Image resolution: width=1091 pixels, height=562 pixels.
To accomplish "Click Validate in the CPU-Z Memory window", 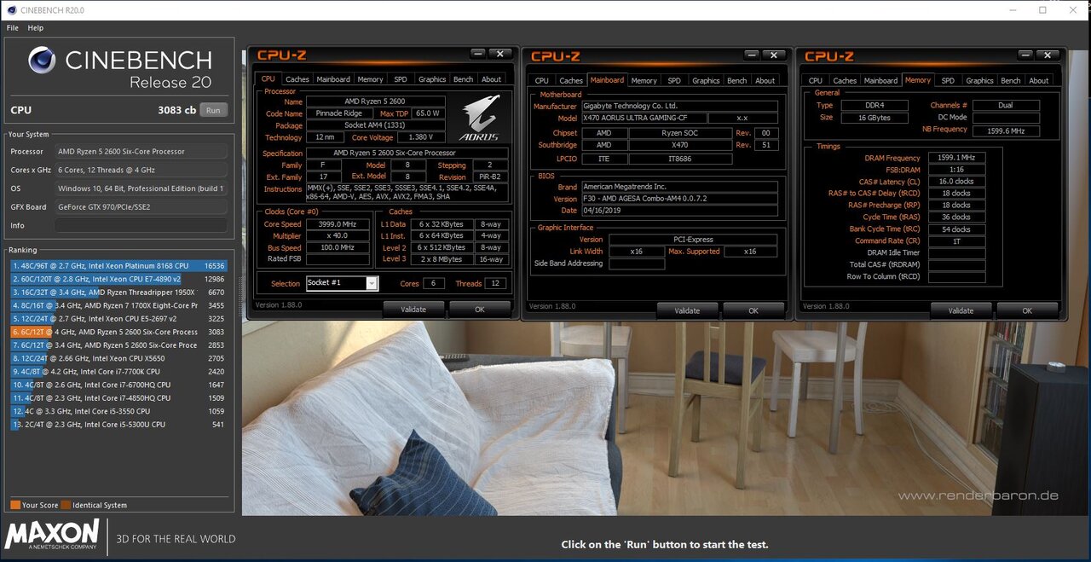I will (x=961, y=310).
